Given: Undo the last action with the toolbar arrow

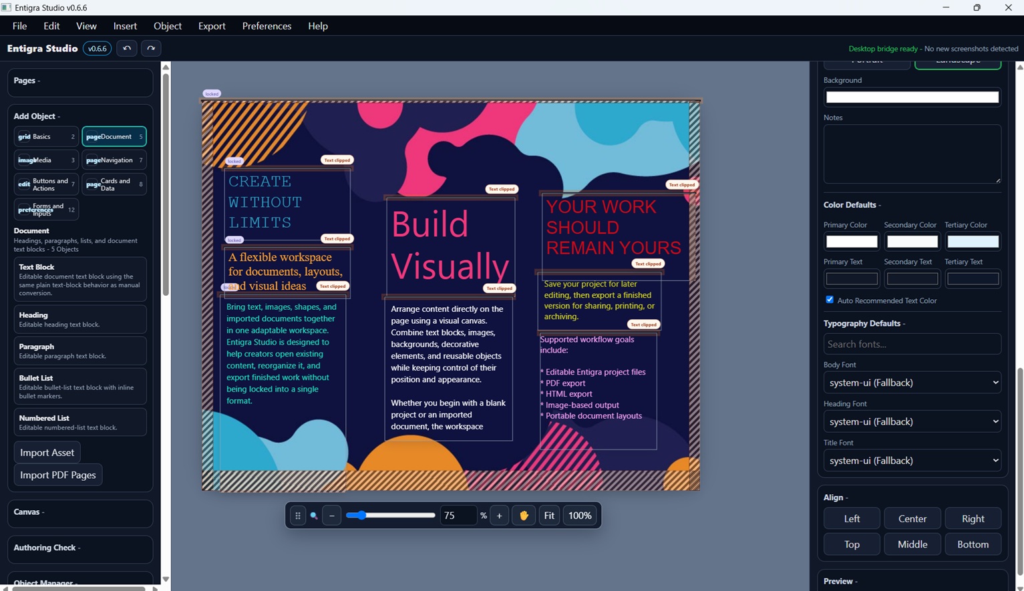Looking at the screenshot, I should pos(127,48).
